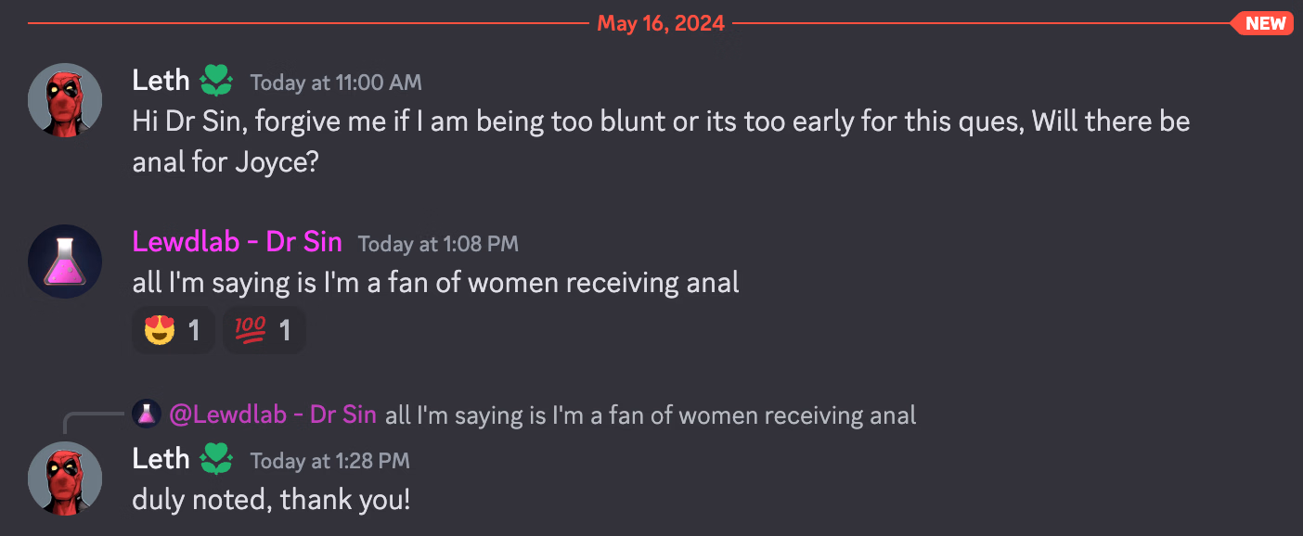Jump to original via reply preview text

pos(651,415)
